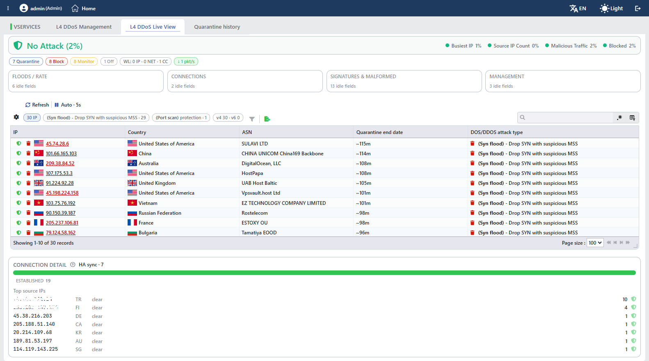Viewport: 649px width, 361px height.
Task: Click the trash icon for 209.38.84.52
Action: coord(28,163)
